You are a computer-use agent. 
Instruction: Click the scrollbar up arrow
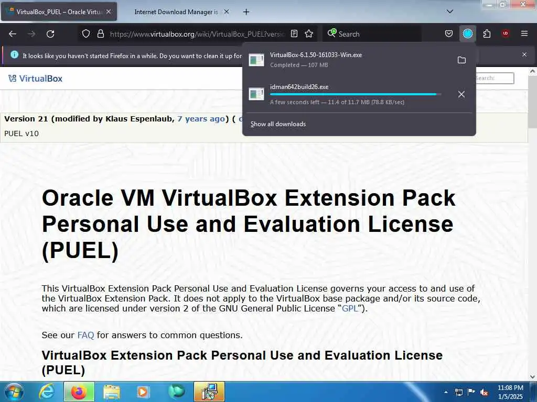point(532,71)
